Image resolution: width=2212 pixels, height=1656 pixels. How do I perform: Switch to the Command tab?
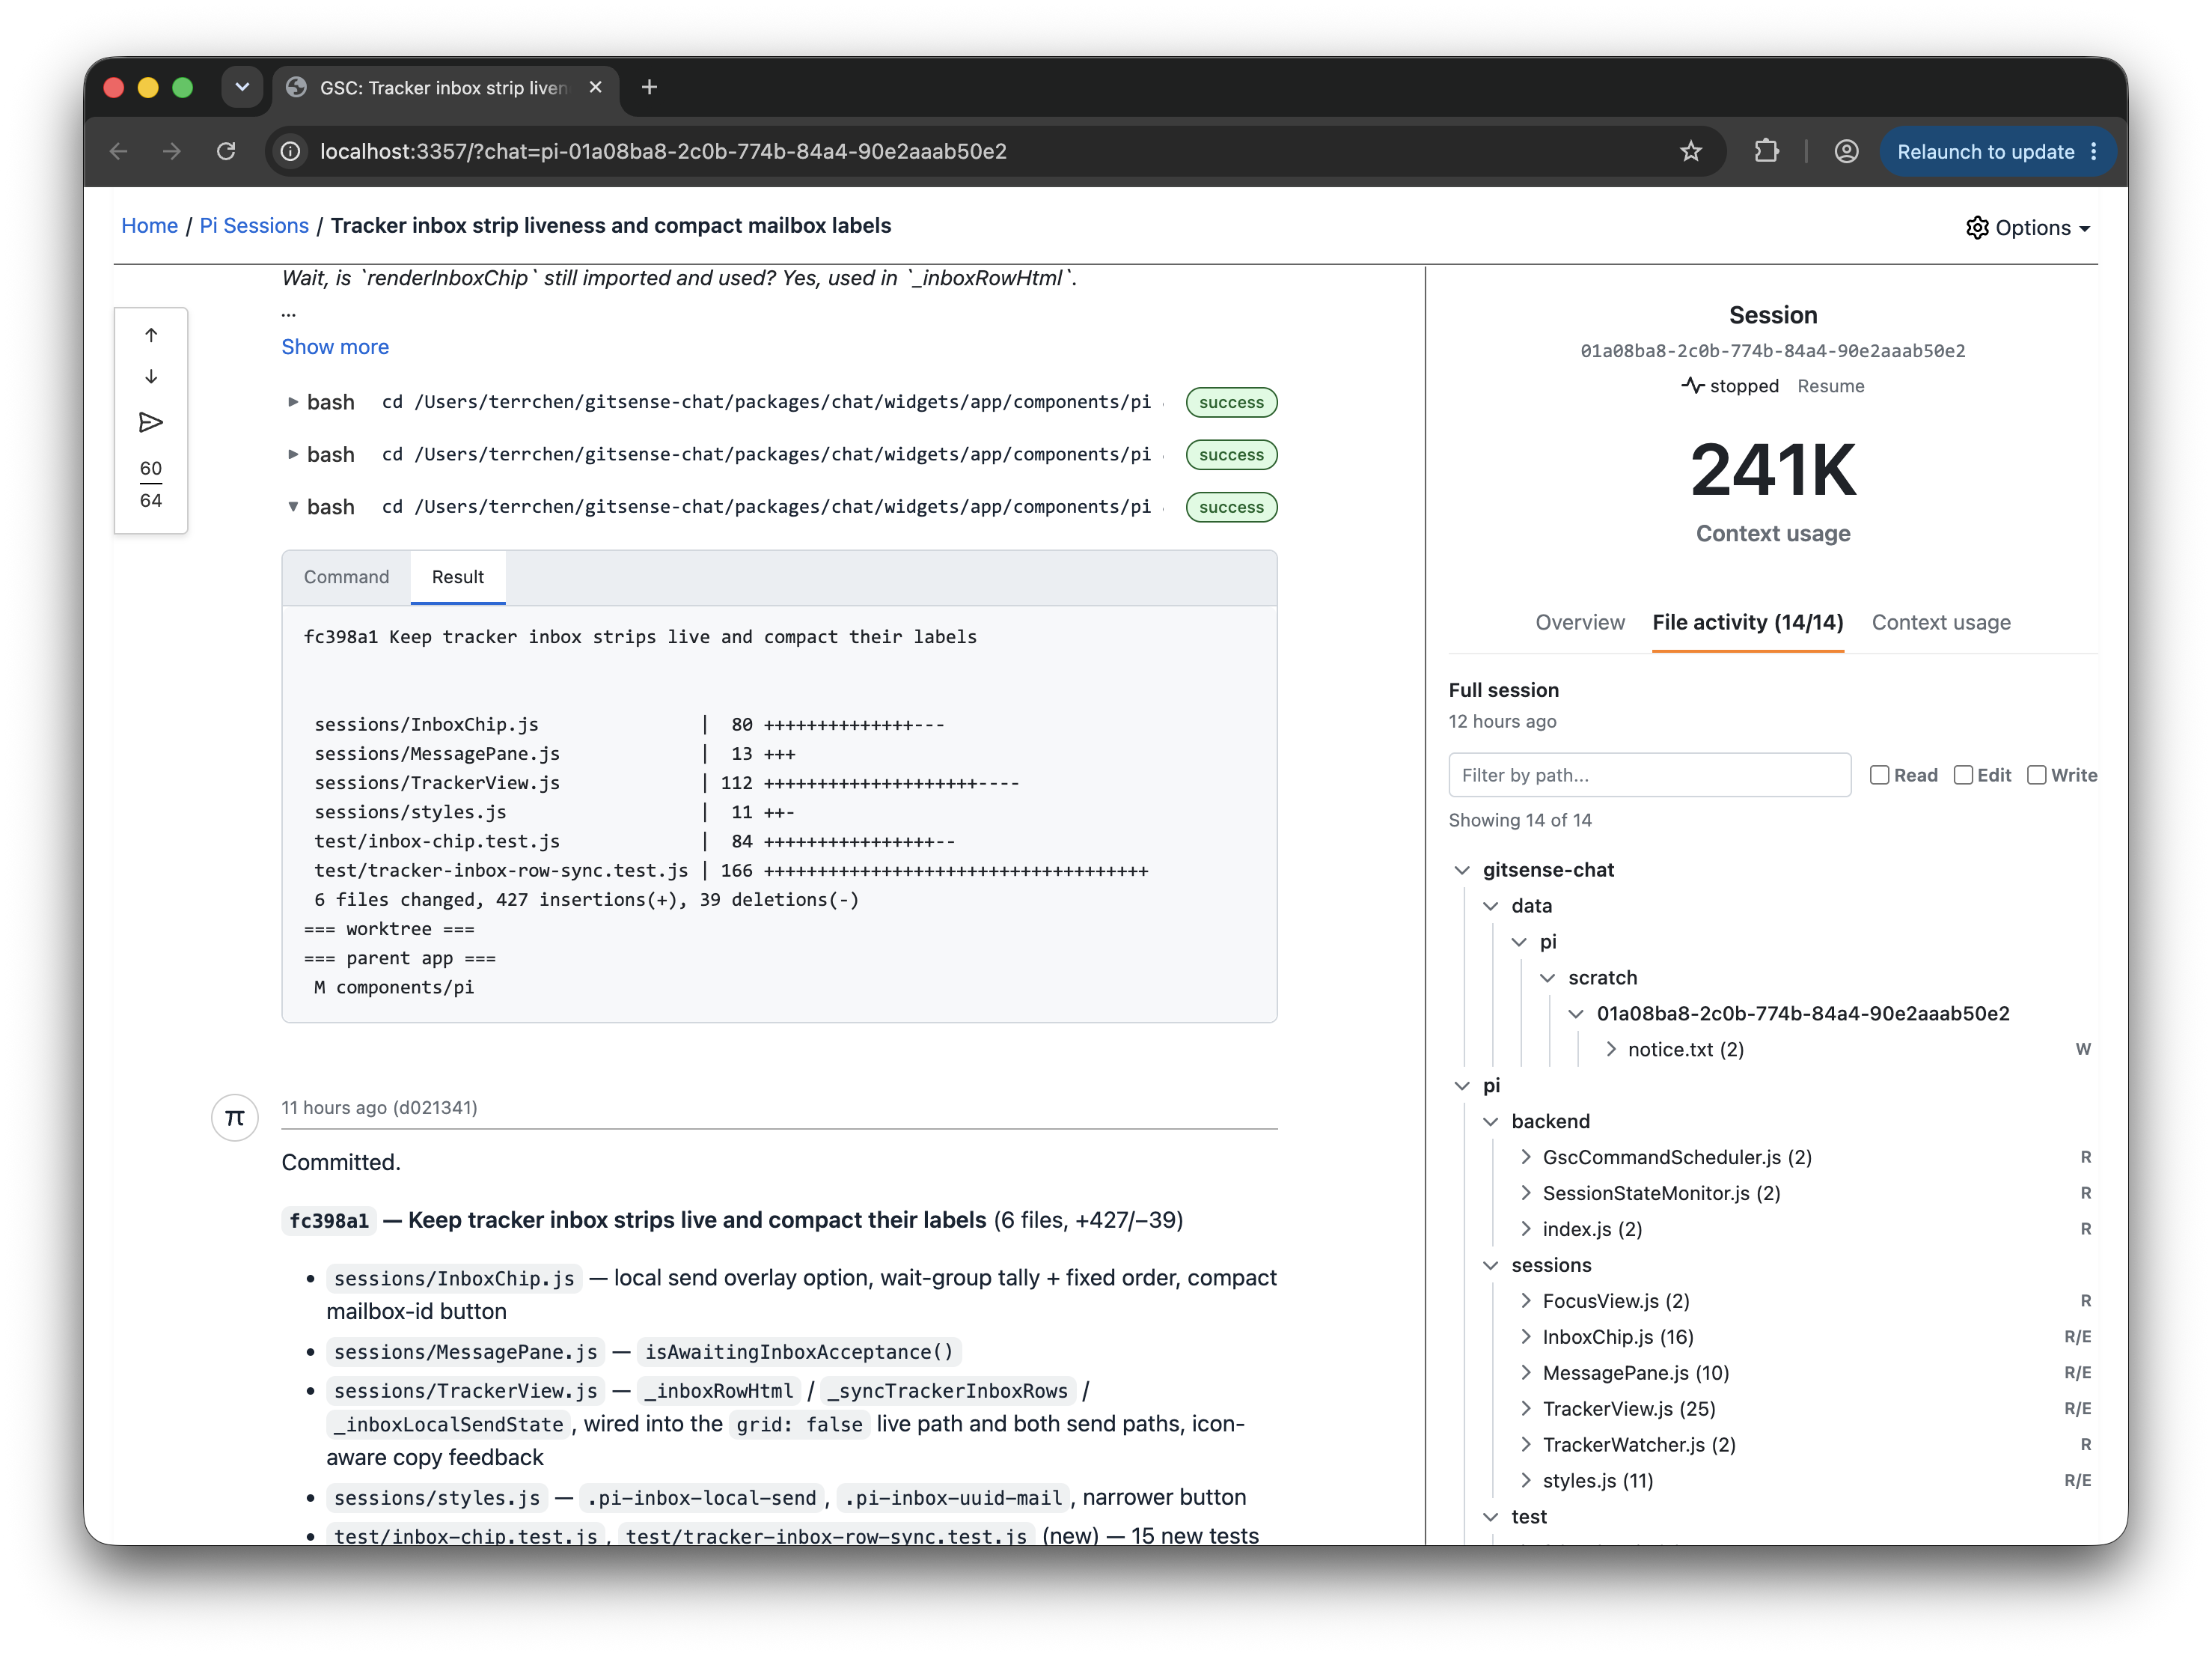(346, 577)
